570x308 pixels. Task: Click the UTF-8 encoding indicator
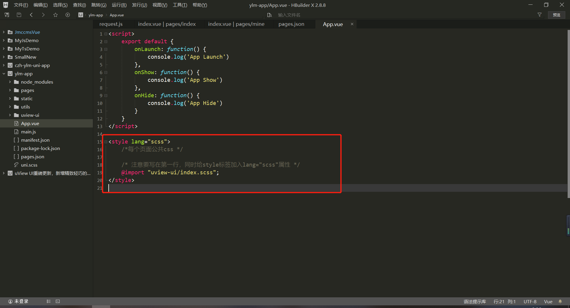[530, 301]
